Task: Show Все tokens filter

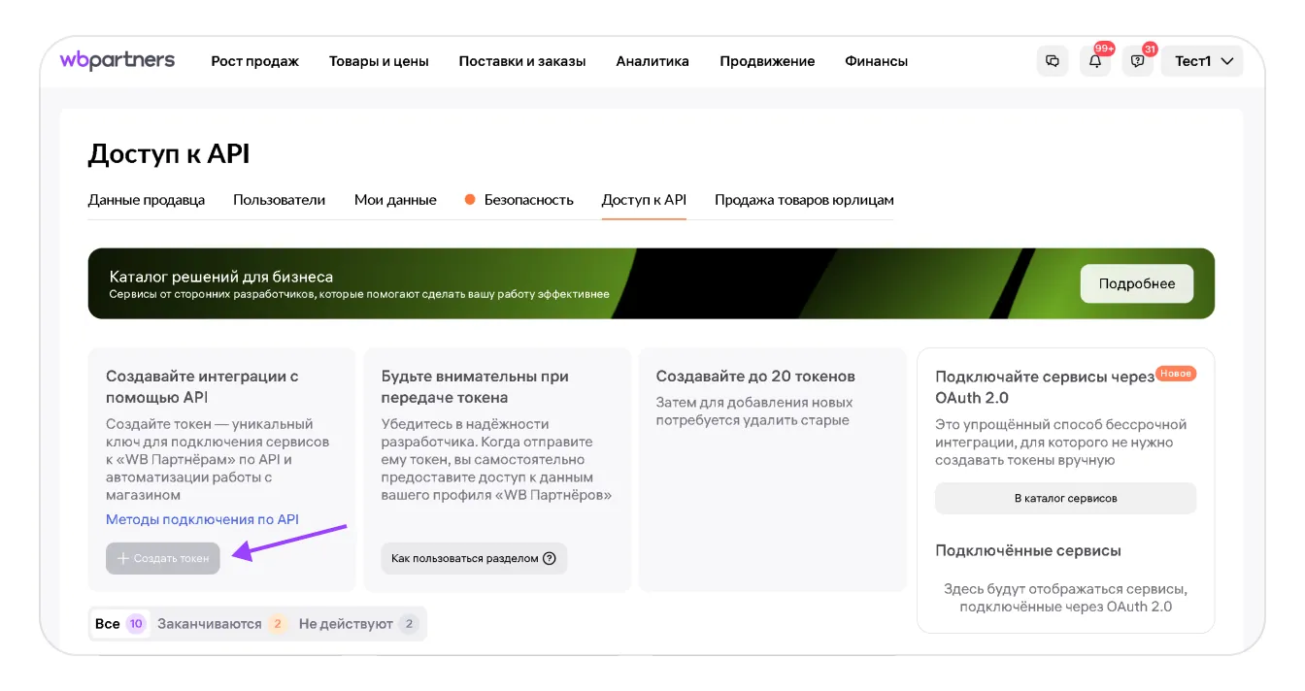Action: coord(120,624)
